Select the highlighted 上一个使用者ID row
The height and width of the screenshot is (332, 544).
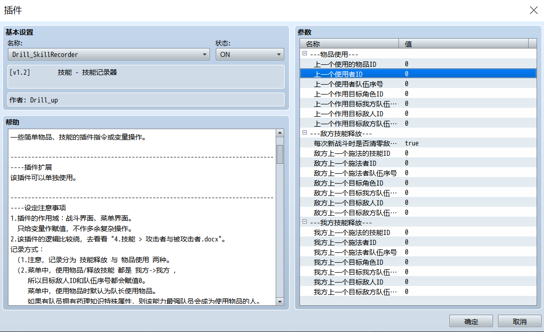pyautogui.click(x=418, y=74)
